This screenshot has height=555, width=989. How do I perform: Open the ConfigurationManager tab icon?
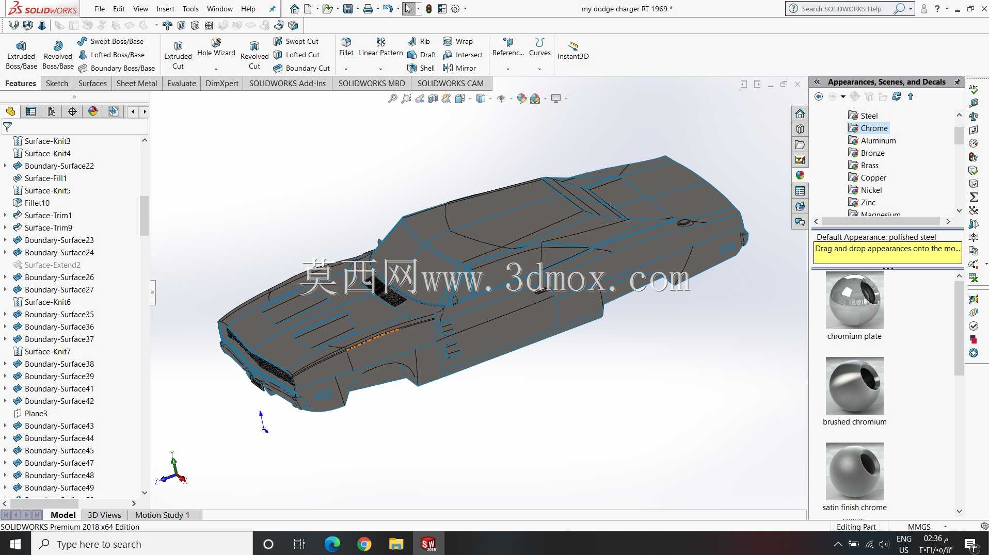pos(52,111)
